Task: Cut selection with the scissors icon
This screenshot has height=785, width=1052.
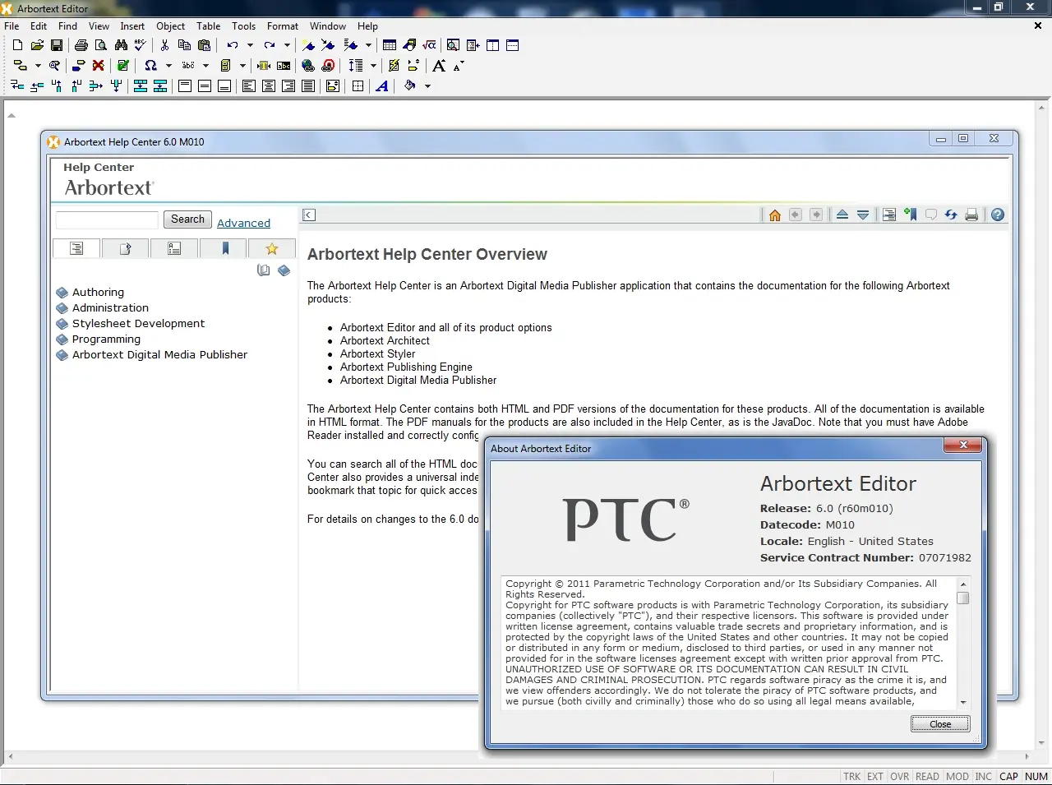Action: coord(164,45)
